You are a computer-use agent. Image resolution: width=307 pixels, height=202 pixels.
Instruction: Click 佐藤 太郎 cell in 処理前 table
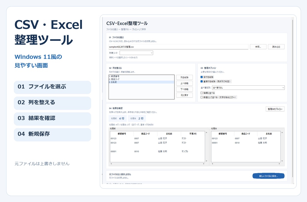(x=162, y=151)
